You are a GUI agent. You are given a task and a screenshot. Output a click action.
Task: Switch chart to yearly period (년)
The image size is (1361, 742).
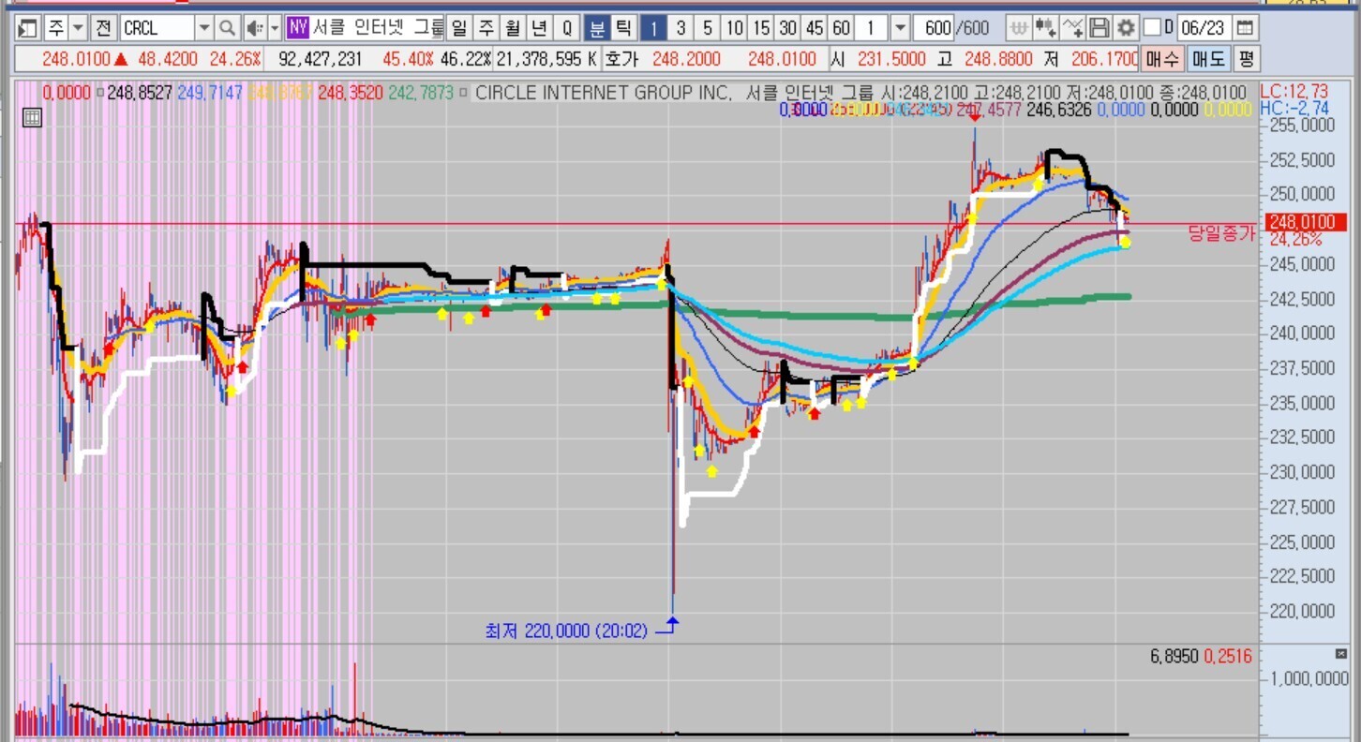[539, 27]
